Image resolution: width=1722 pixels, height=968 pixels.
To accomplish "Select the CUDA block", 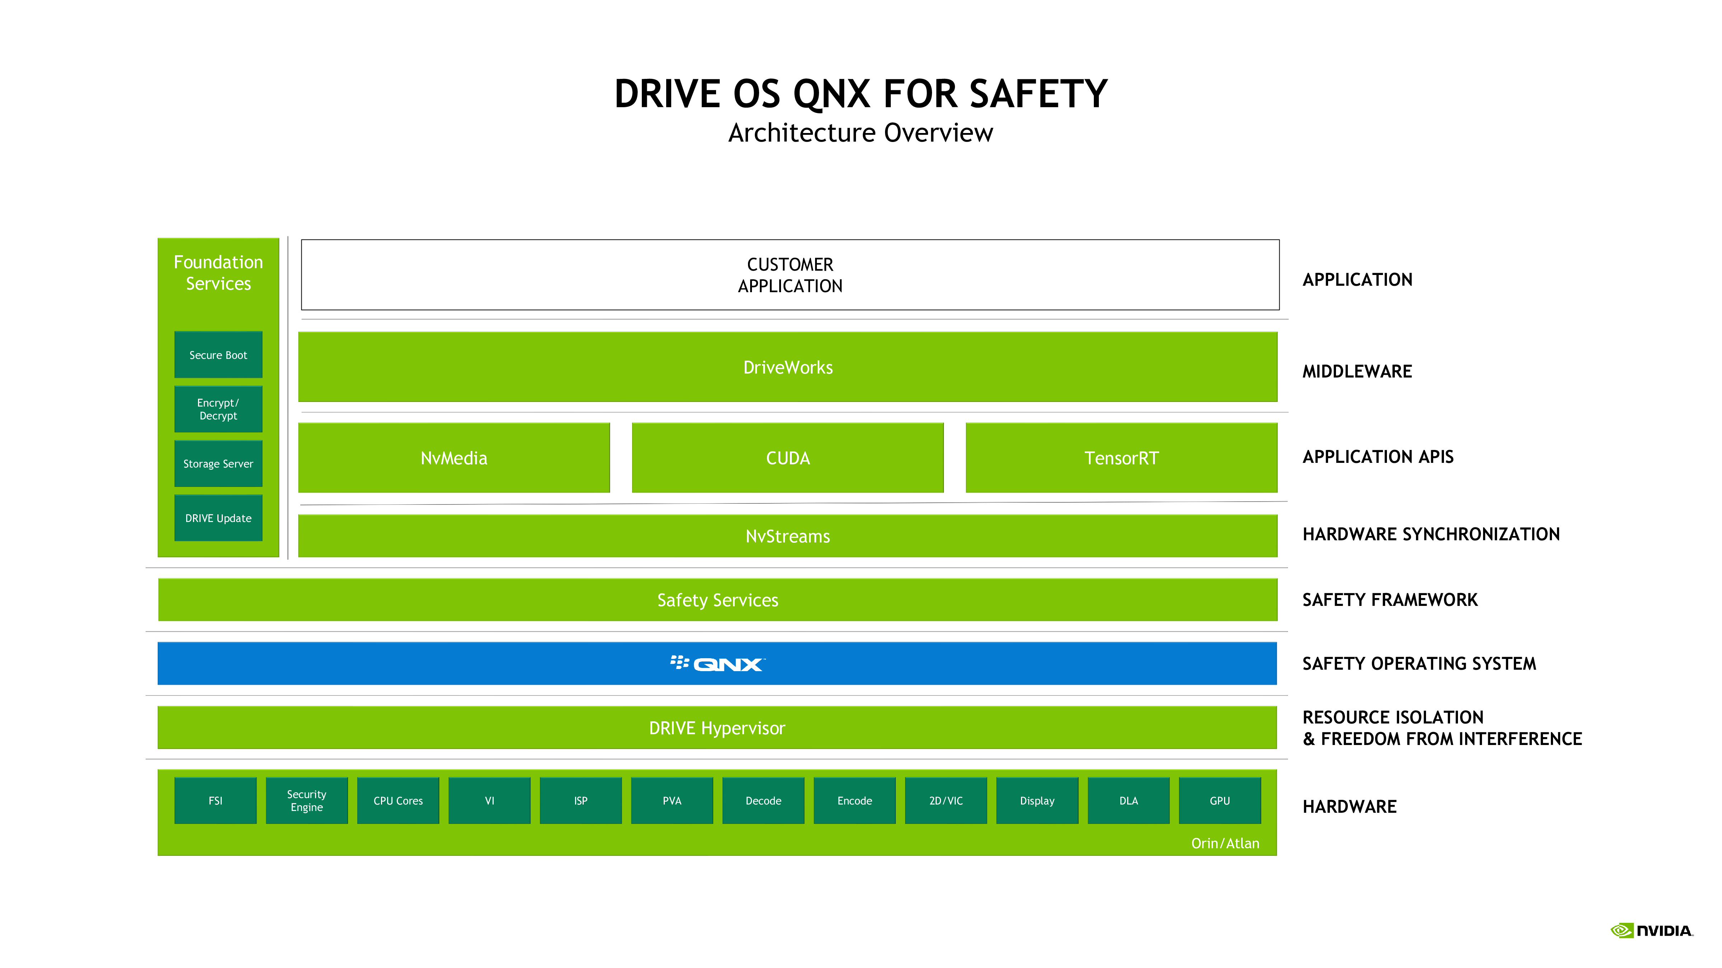I will pos(787,457).
